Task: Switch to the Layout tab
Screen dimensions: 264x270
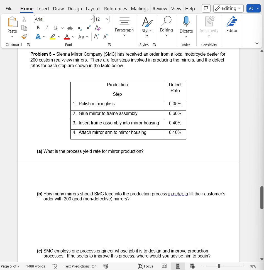Action: (93, 9)
